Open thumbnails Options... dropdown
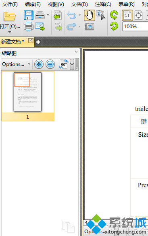This screenshot has width=148, height=236. tap(16, 64)
